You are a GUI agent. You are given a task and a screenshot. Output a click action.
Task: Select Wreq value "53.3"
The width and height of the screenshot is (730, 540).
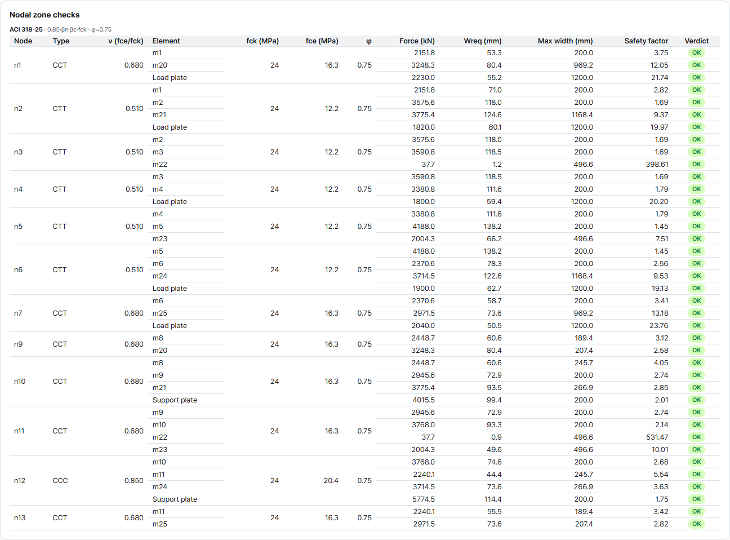495,52
